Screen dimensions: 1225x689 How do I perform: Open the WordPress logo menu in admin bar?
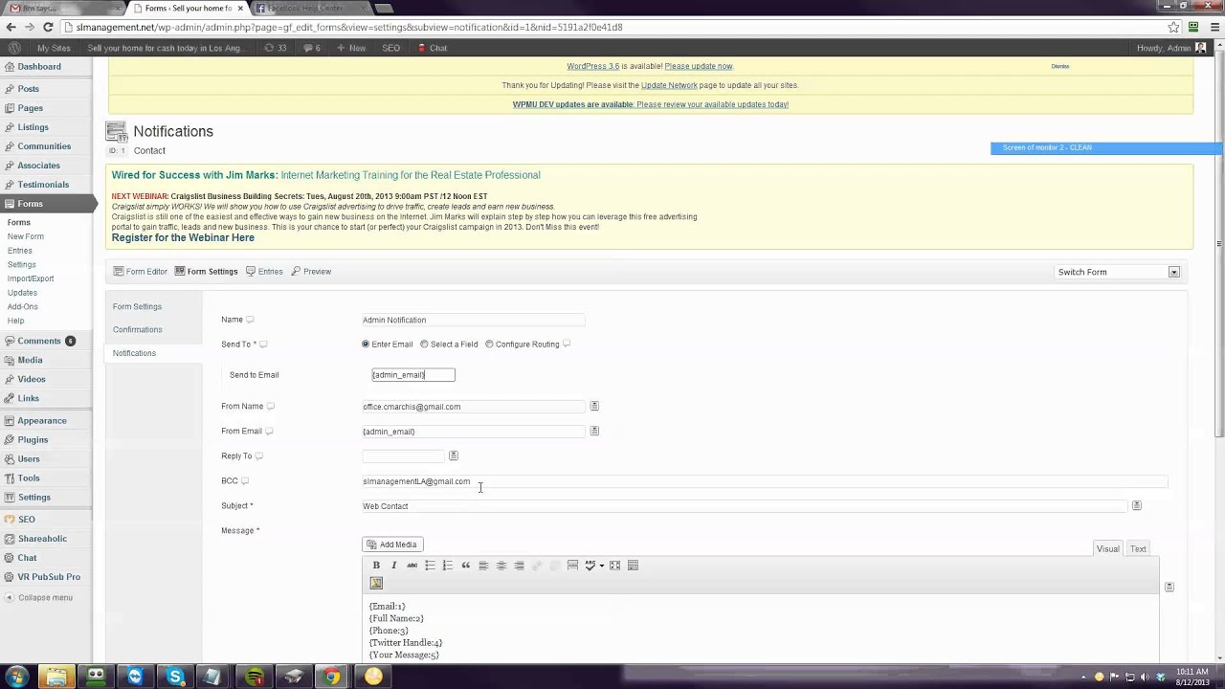pyautogui.click(x=14, y=48)
